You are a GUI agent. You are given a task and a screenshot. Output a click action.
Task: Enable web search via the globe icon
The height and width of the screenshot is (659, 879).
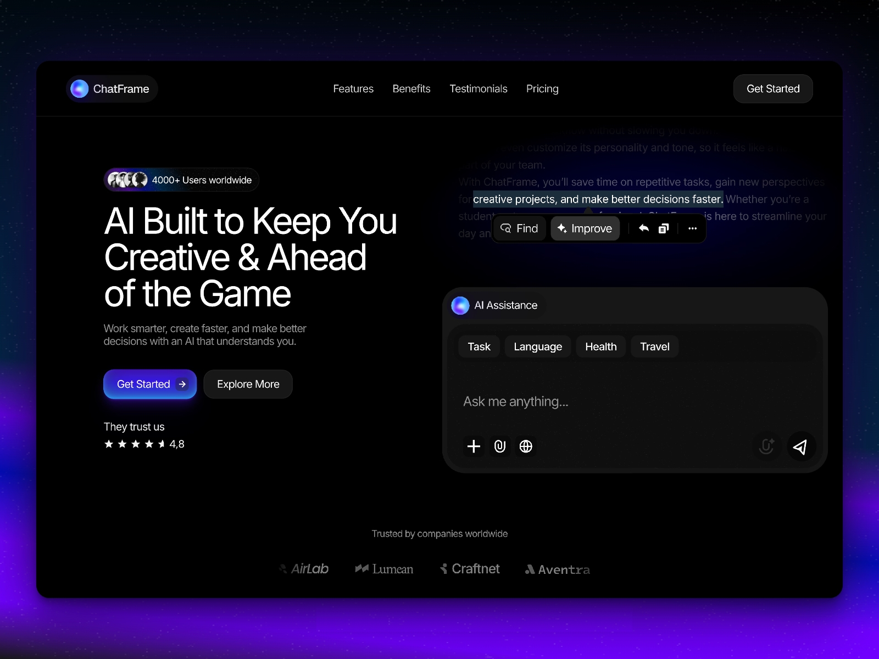pos(526,446)
